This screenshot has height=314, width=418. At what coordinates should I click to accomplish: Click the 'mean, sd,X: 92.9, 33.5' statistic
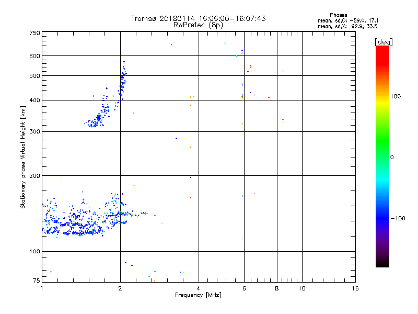click(x=347, y=26)
